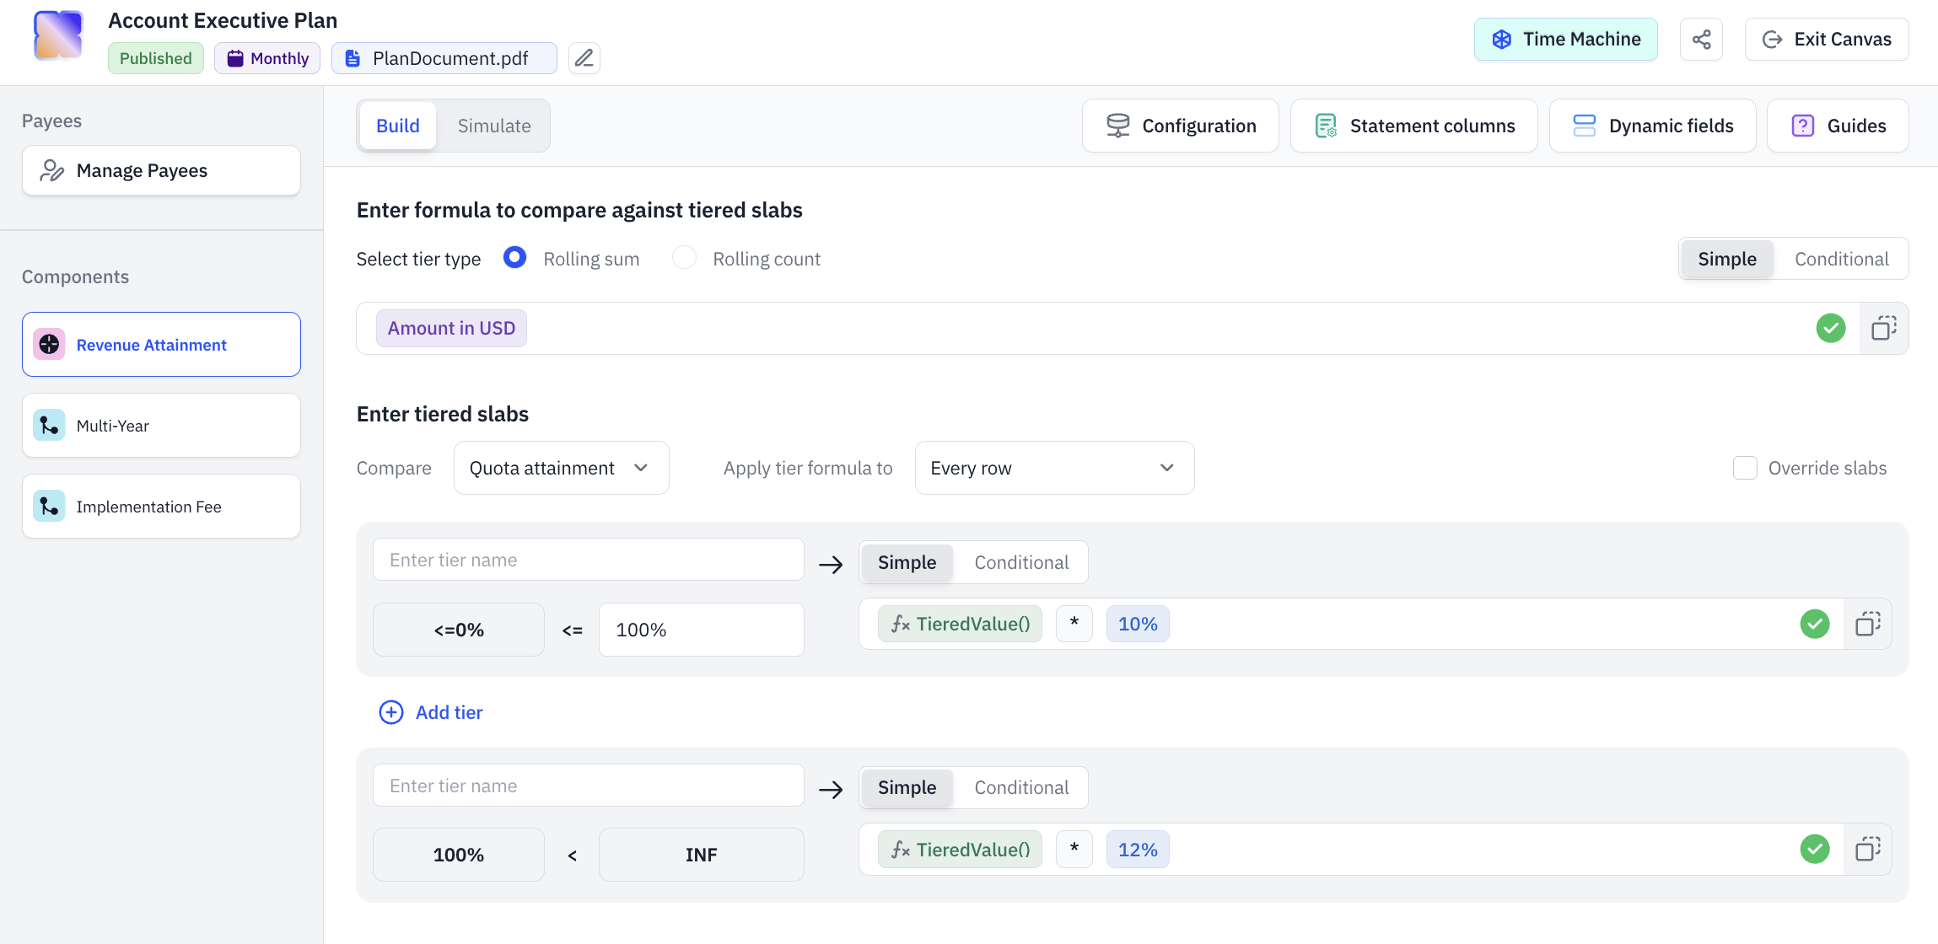This screenshot has width=1938, height=944.
Task: Switch to the Simulate tab
Action: [x=494, y=126]
